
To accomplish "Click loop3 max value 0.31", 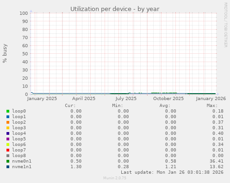I will click(218, 128).
